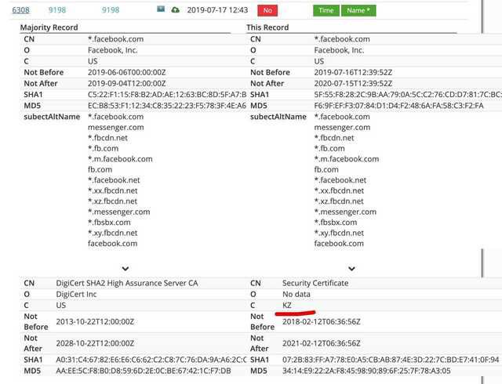
Task: Select *.facebook.net in Majority Record list
Action: [114, 180]
